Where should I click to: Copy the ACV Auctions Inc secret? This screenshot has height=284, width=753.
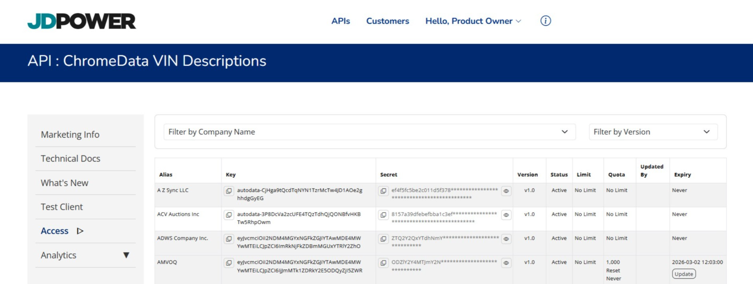tap(383, 215)
